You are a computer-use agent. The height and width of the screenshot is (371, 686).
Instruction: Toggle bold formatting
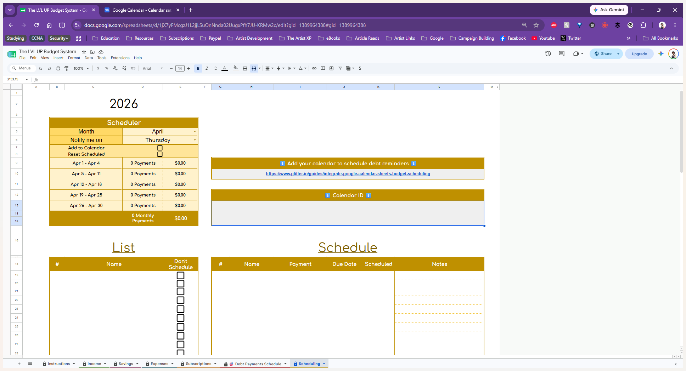coord(198,68)
